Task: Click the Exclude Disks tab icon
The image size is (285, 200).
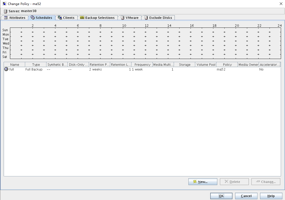Action: coord(146,18)
